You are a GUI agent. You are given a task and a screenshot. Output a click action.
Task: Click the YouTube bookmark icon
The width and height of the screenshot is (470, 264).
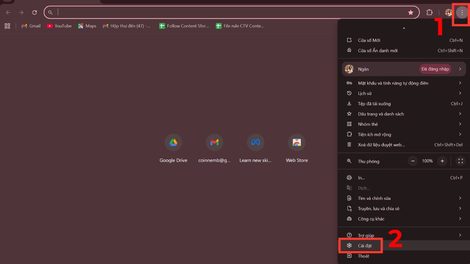click(49, 26)
